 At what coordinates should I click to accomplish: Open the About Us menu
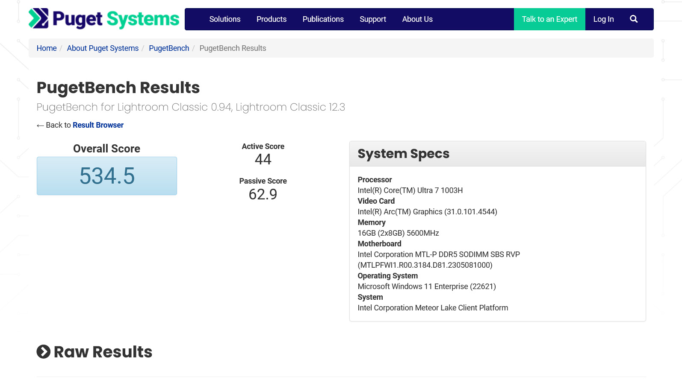click(417, 19)
